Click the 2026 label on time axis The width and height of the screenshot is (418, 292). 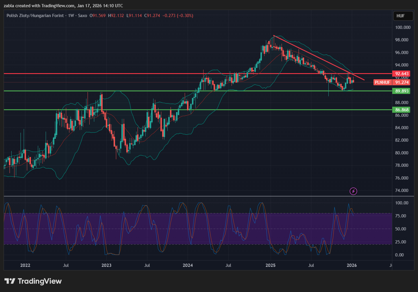[x=352, y=265]
